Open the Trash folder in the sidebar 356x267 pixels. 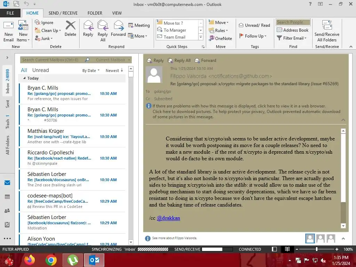point(8,122)
